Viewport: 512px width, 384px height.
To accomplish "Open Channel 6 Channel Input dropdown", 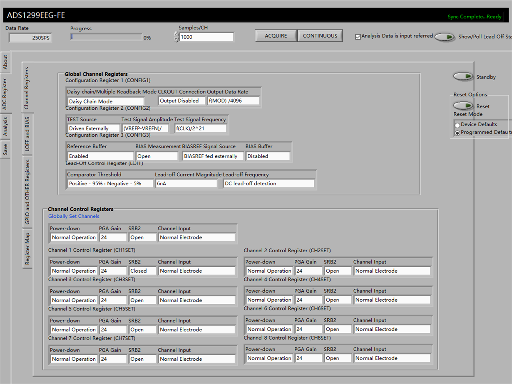I will pos(393,329).
